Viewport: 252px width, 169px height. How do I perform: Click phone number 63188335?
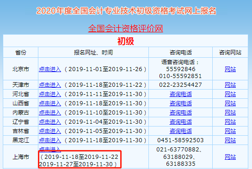click(181, 164)
